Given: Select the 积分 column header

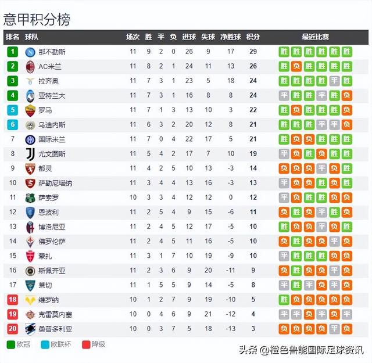Looking at the screenshot, I should coord(253,37).
